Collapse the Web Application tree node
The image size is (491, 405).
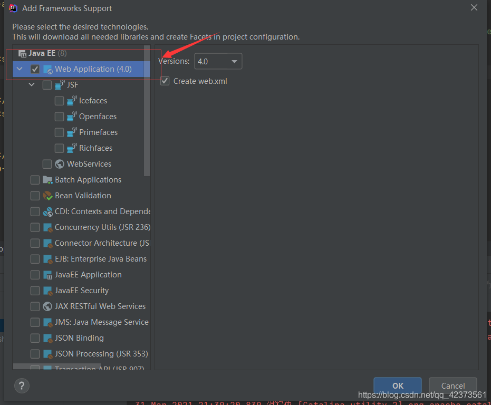[x=20, y=69]
